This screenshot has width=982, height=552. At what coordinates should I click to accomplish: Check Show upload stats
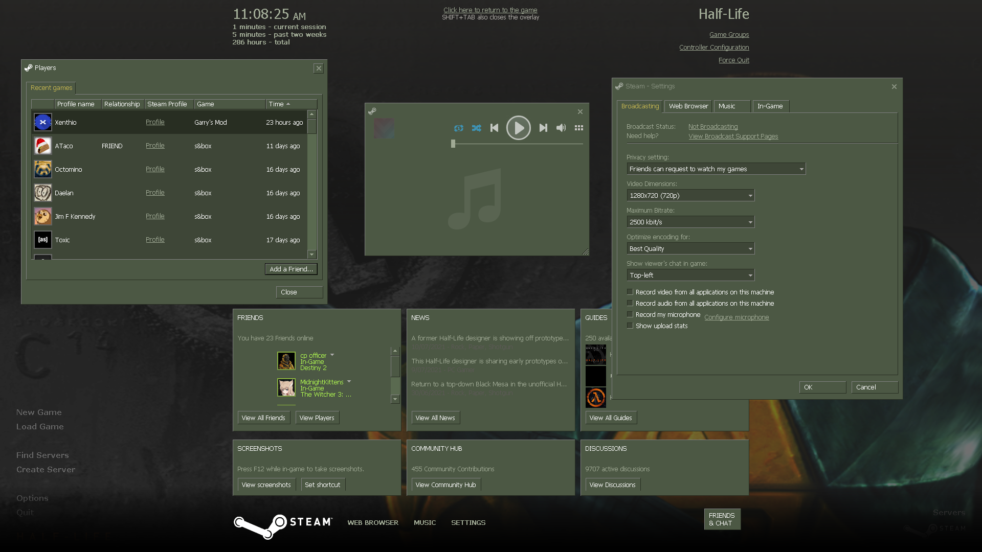[630, 326]
